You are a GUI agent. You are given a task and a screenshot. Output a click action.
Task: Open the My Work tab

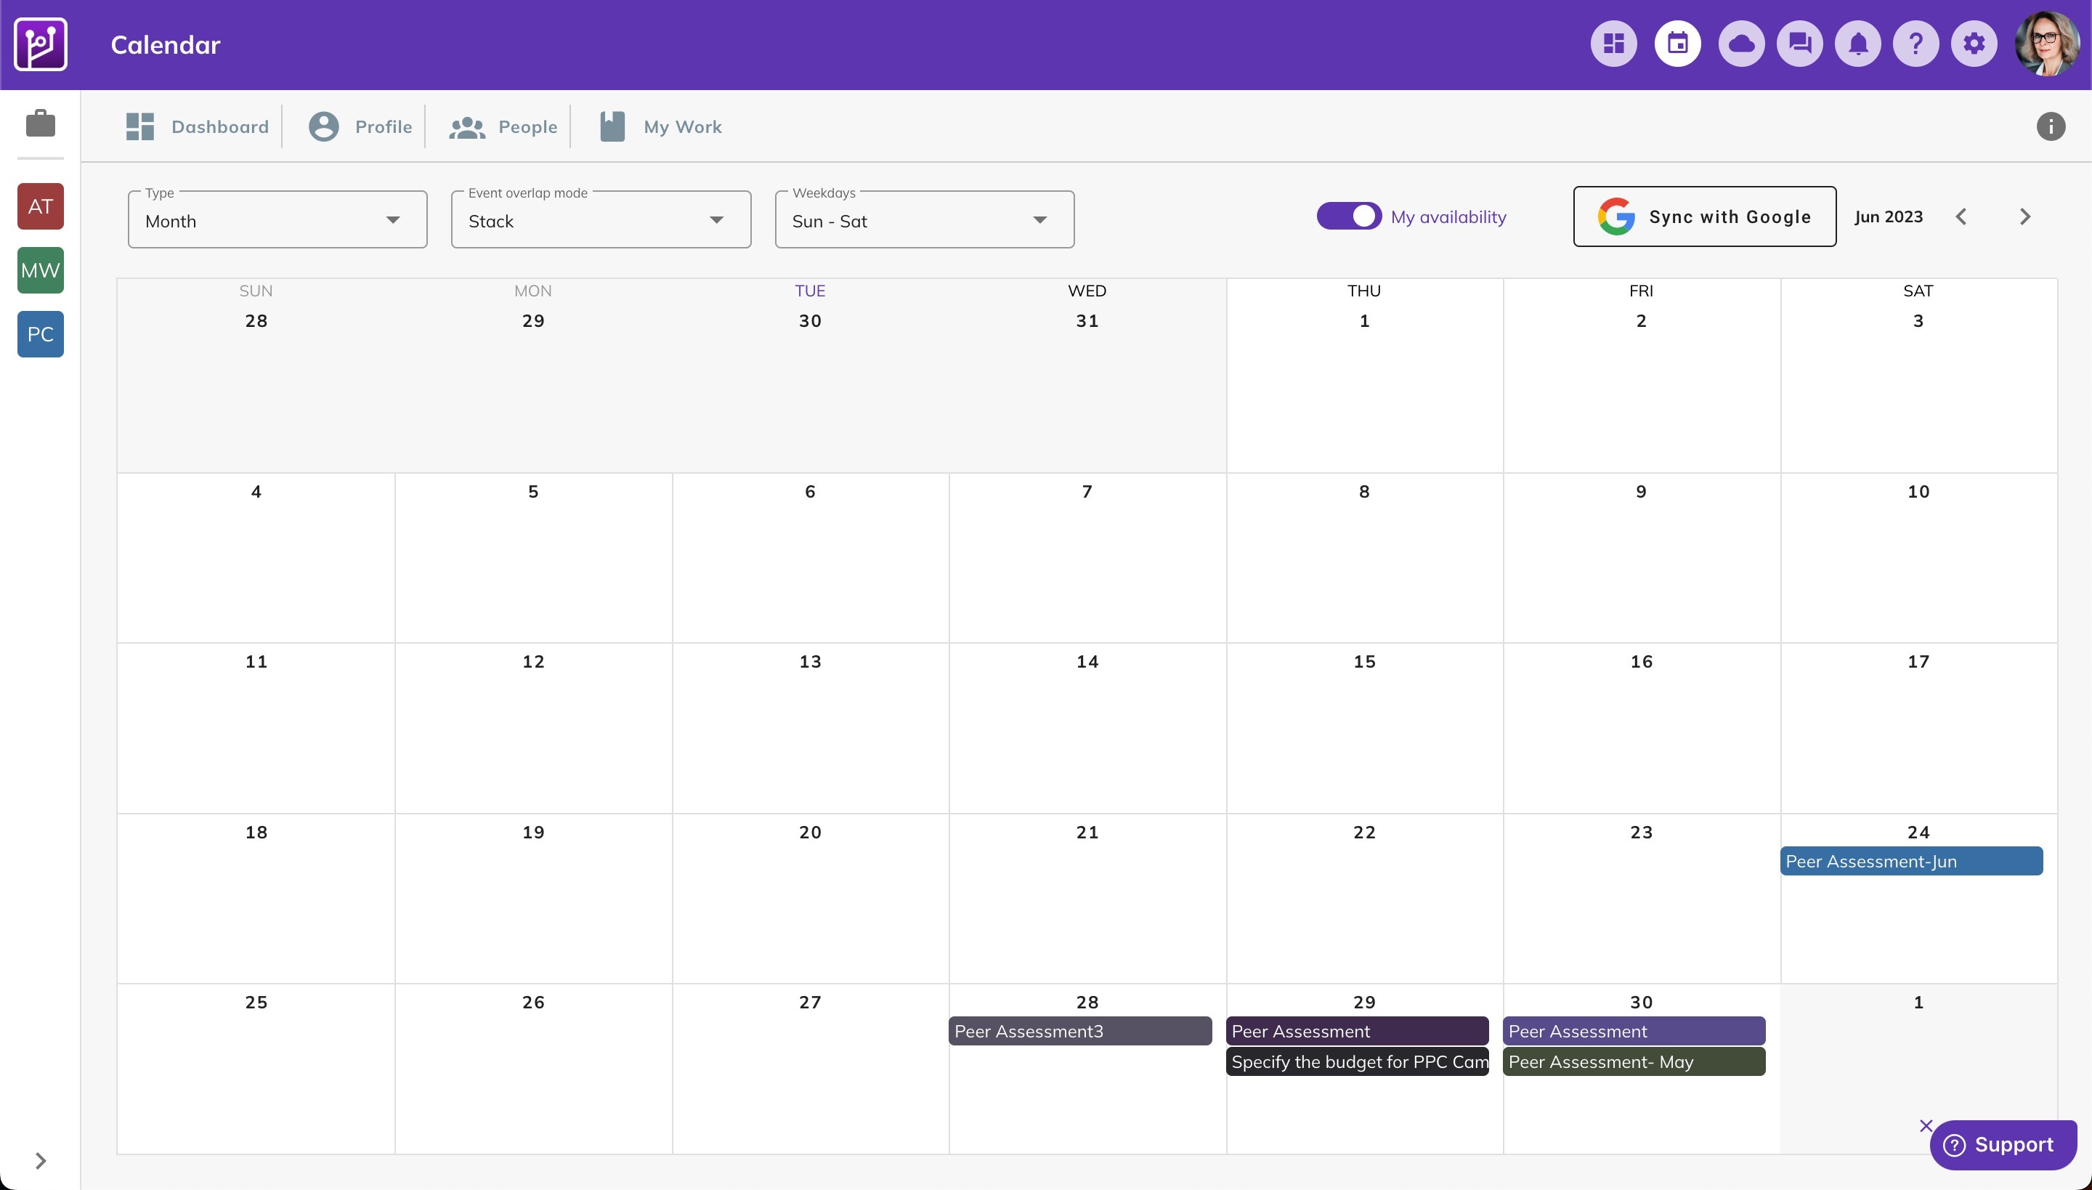coord(661,126)
